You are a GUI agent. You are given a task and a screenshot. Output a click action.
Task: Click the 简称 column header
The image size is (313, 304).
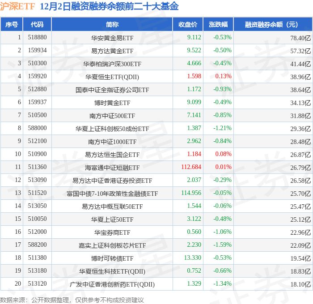click(x=112, y=24)
